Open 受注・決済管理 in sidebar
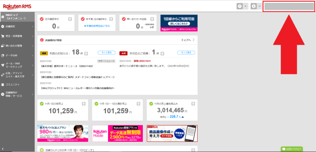The width and height of the screenshot is (316, 152). point(17,36)
